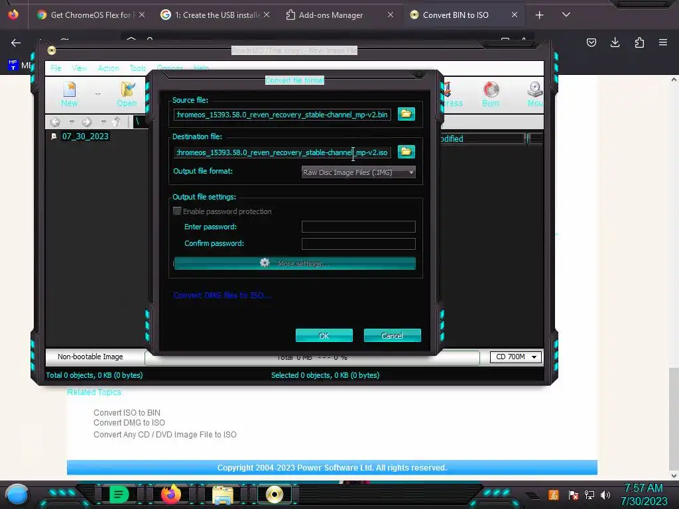Open the CD 700M media size dropdown

coord(515,357)
